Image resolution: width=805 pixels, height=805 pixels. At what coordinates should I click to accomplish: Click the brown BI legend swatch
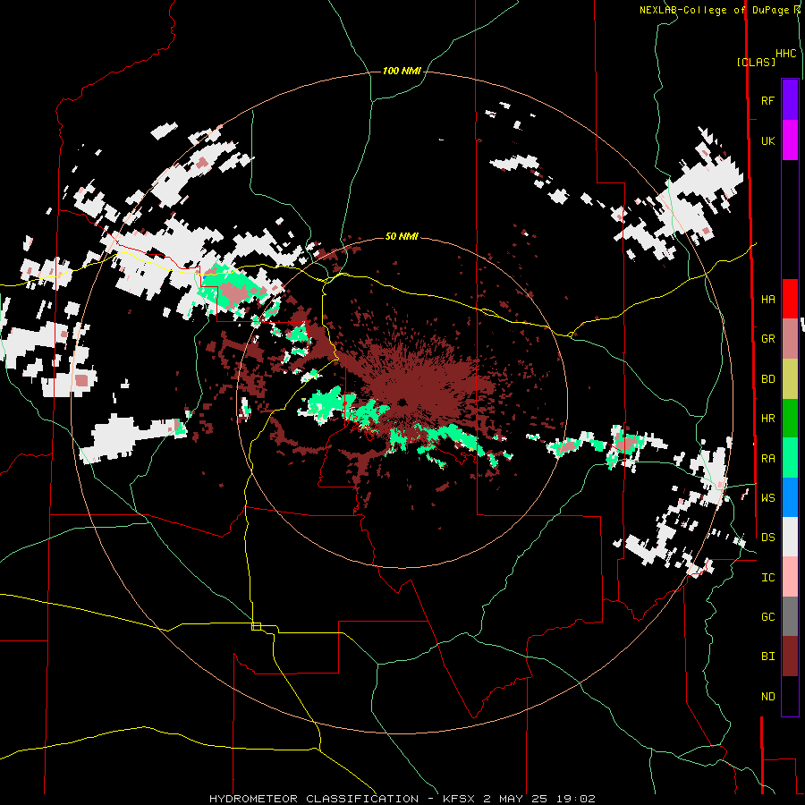(x=790, y=657)
